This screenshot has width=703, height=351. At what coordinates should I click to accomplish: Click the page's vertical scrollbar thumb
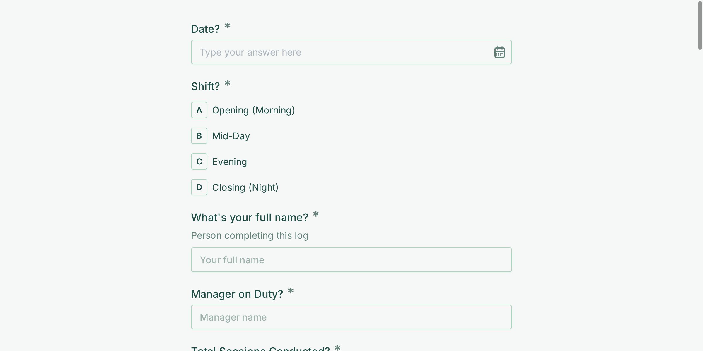point(700,26)
